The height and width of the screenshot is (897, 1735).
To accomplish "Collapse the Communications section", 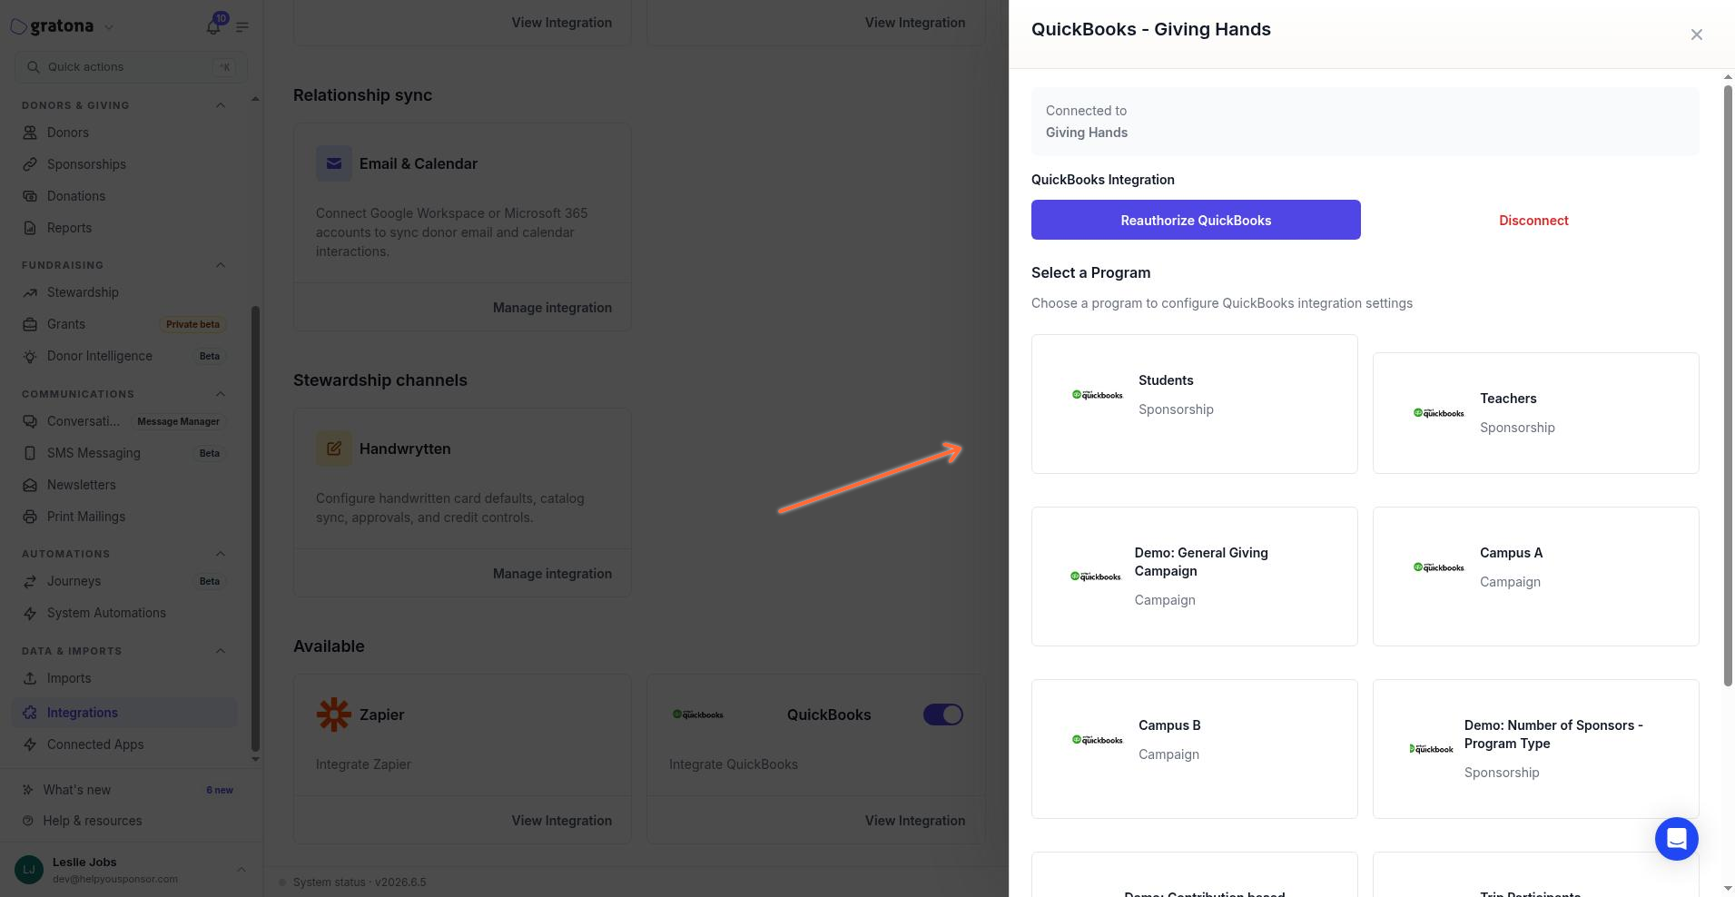I will (220, 394).
